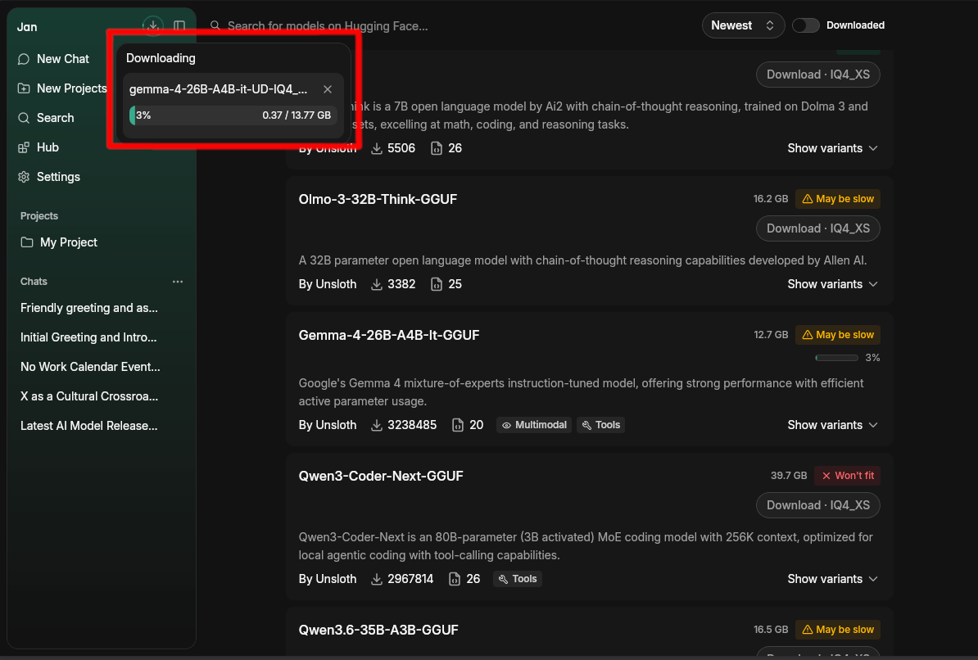The image size is (978, 660).
Task: Click the download count icon beside 3382
Action: (377, 284)
